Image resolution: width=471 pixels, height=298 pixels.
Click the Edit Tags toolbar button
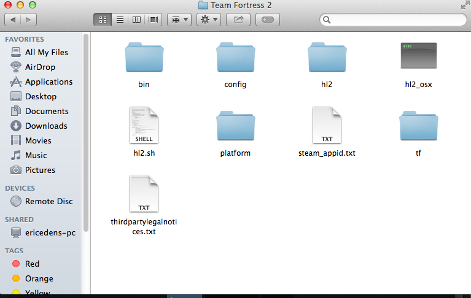(x=268, y=20)
